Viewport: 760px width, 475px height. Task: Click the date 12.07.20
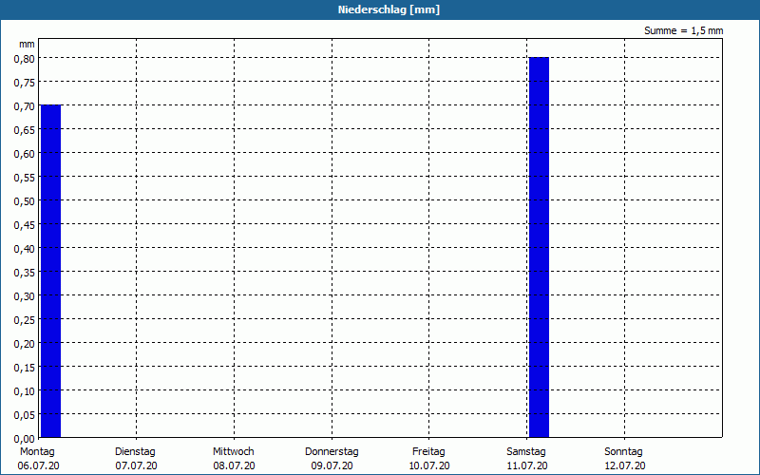coord(625,465)
